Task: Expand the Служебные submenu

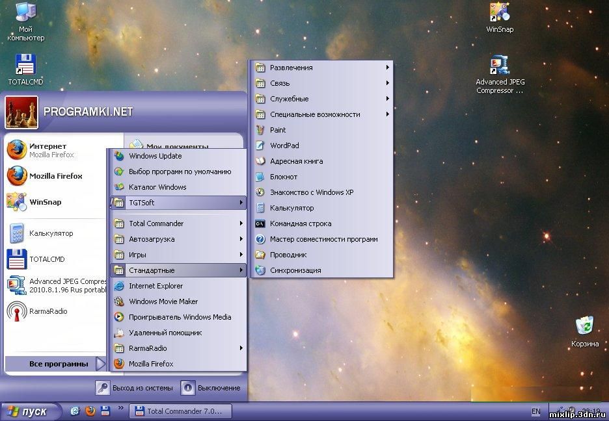Action: tap(322, 99)
